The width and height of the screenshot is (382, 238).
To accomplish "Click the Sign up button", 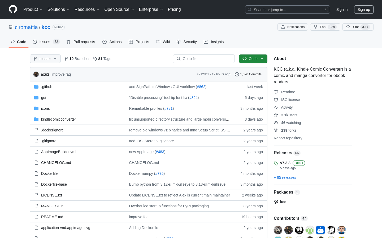I will pyautogui.click(x=364, y=10).
